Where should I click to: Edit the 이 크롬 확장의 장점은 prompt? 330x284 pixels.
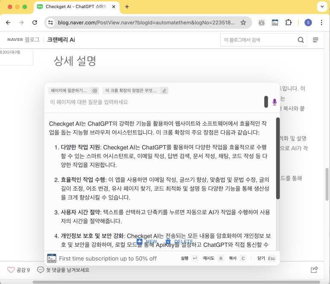pos(164,91)
